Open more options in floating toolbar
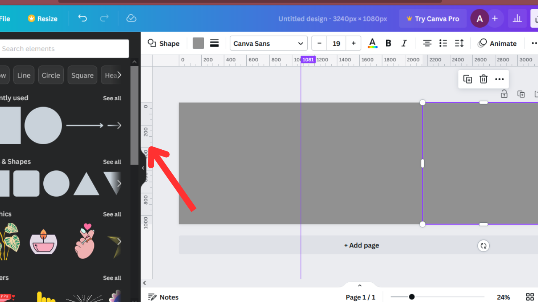The width and height of the screenshot is (538, 302). click(499, 79)
